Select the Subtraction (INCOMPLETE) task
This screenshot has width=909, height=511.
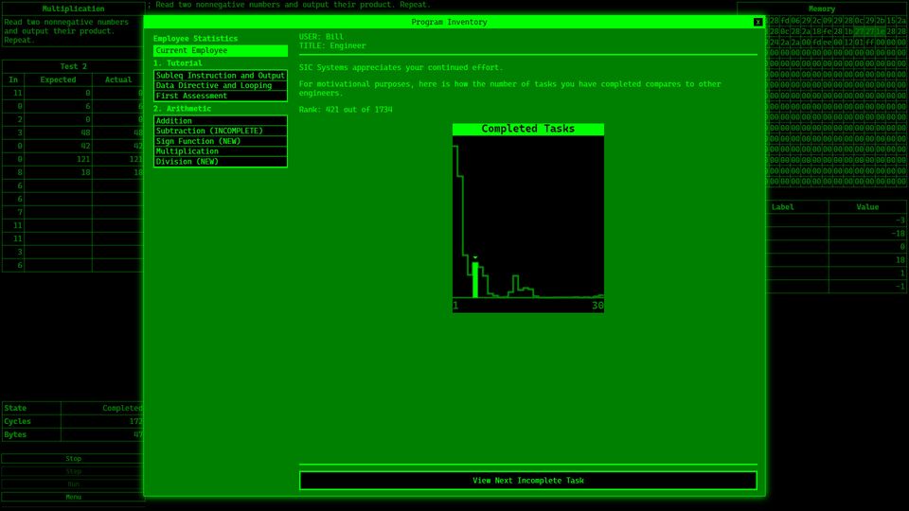(x=220, y=132)
